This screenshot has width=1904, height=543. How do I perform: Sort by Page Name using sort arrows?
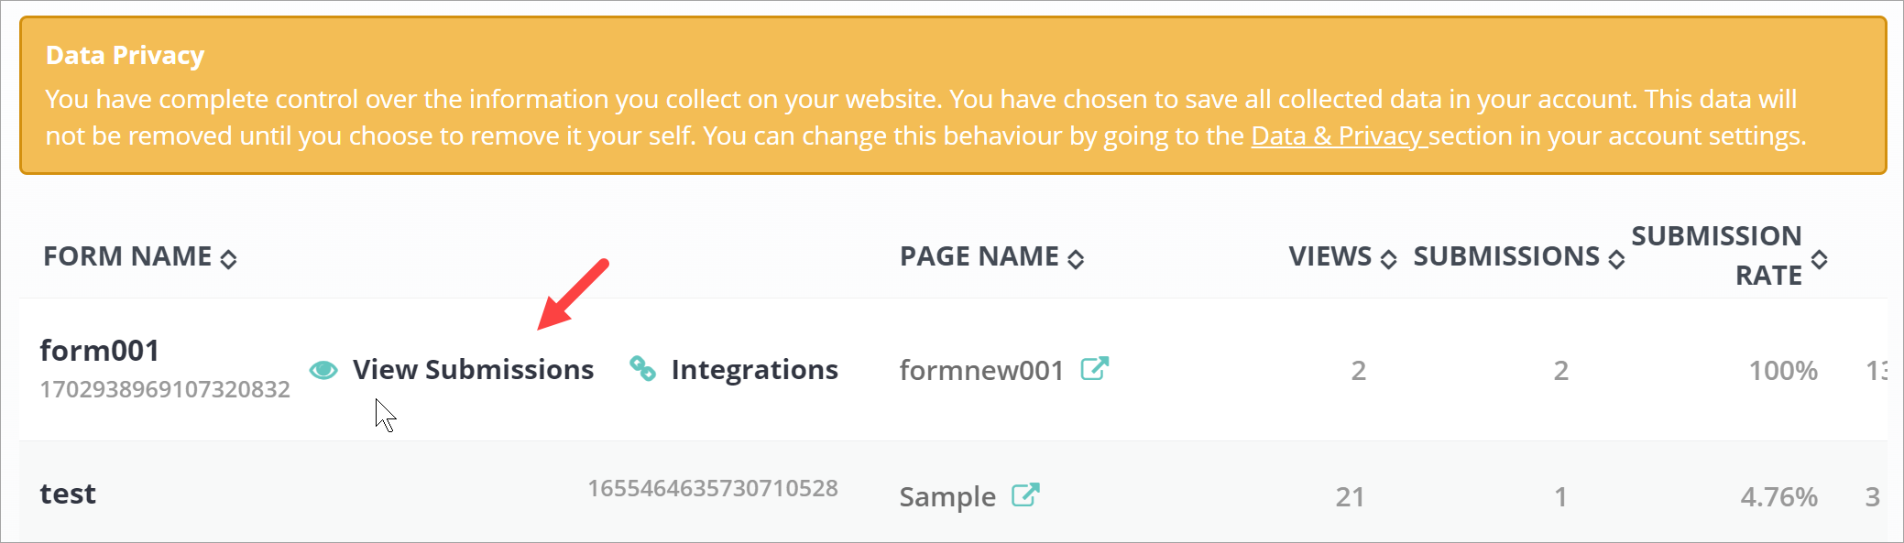1076,259
